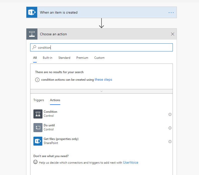Switch to the Standard tab
The width and height of the screenshot is (199, 175).
(64, 58)
